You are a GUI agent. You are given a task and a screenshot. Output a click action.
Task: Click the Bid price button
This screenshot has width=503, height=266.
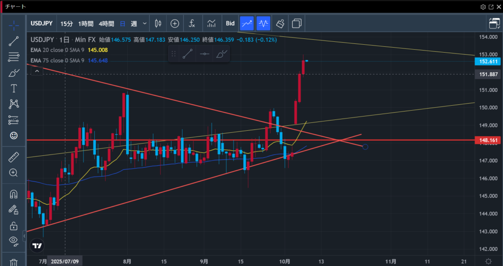[230, 23]
